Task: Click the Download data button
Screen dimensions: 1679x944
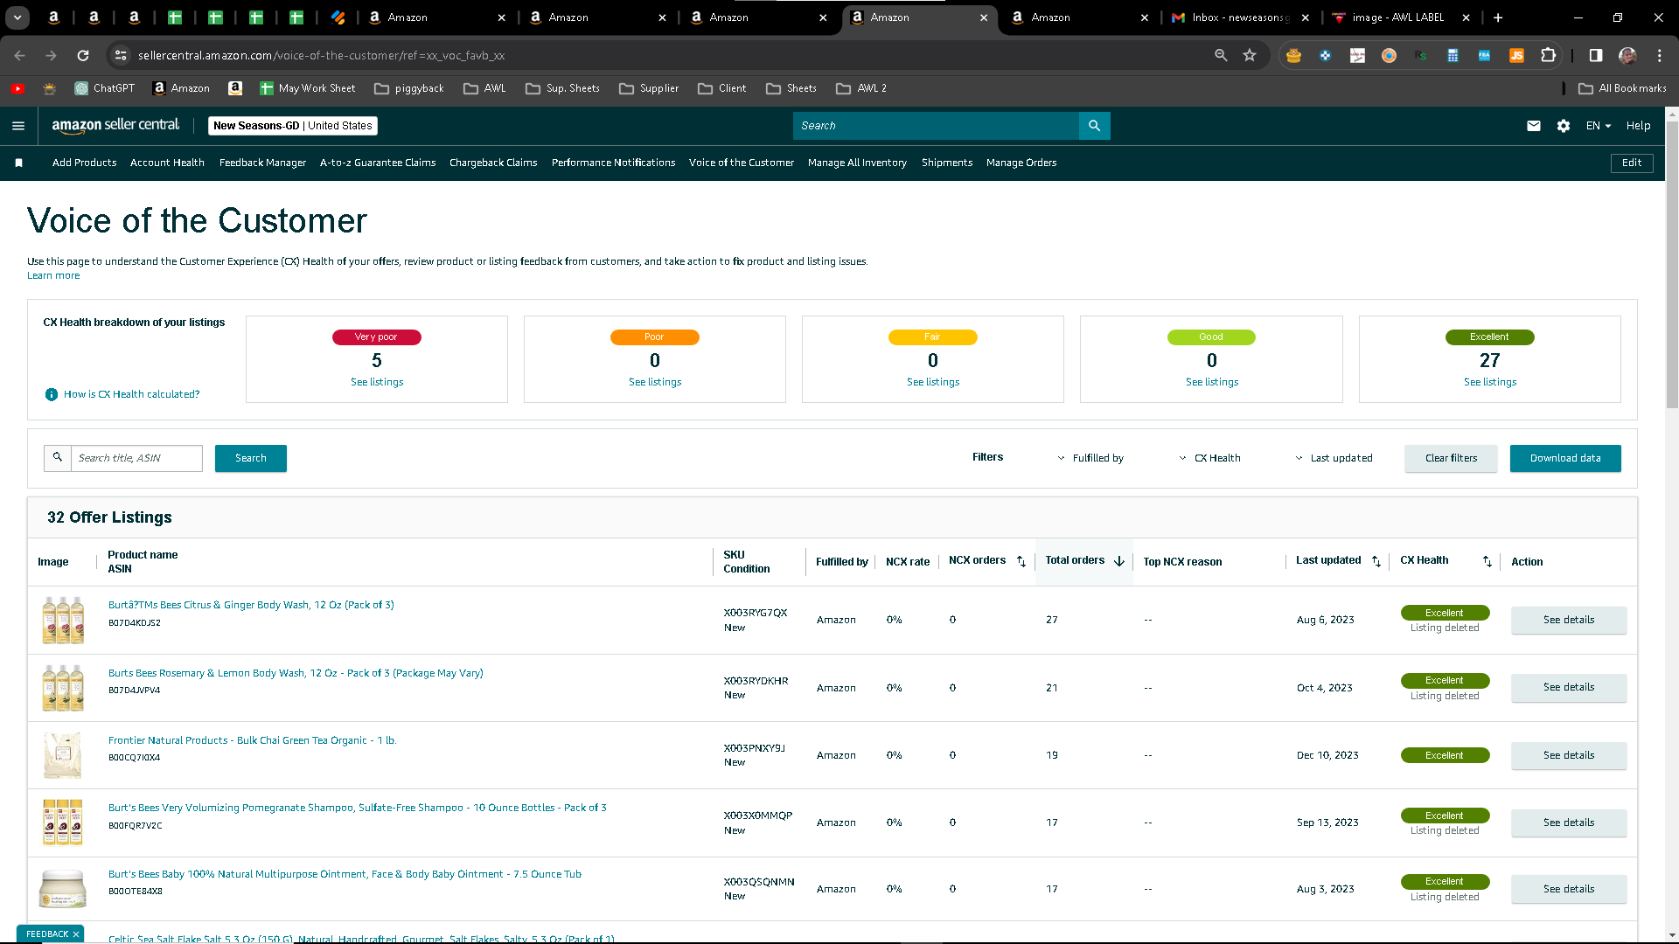Action: click(1565, 458)
